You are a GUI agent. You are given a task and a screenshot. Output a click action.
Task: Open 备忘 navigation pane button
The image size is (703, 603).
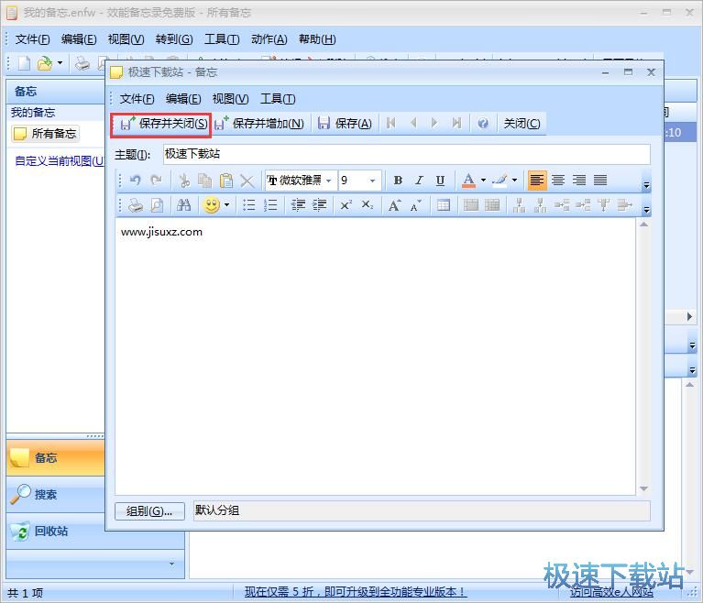tap(56, 457)
